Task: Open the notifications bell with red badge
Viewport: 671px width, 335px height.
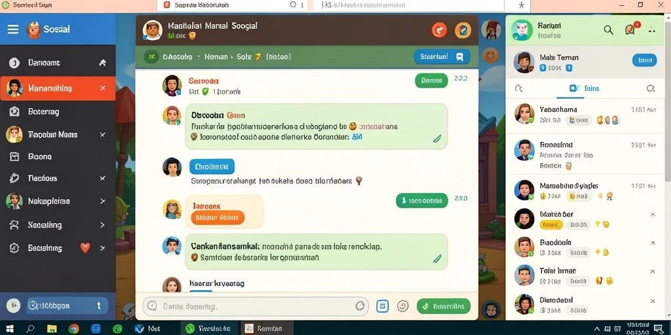Action: coord(630,29)
